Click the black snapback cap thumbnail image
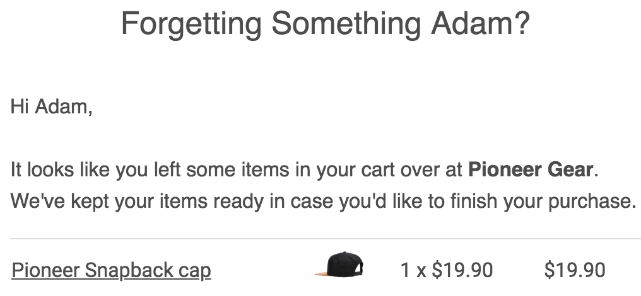This screenshot has height=296, width=641. 339,265
